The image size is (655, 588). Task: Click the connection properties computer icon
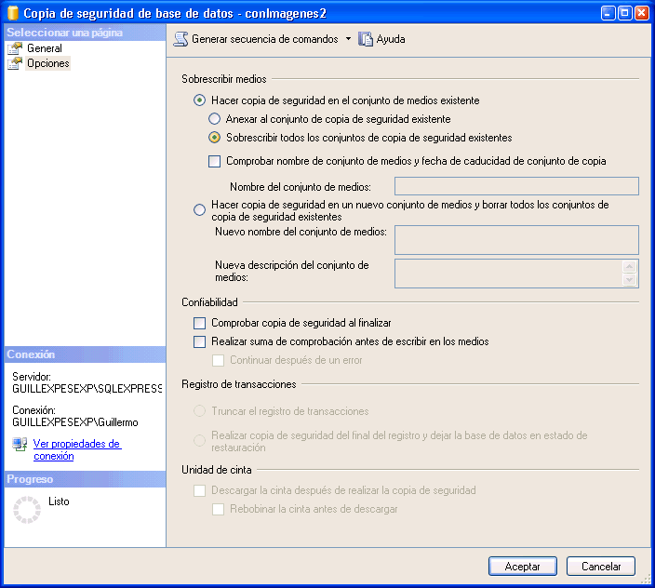pyautogui.click(x=20, y=444)
